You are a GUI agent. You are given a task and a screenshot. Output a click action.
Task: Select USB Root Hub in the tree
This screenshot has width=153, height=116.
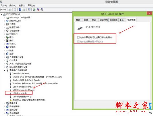tap(20, 93)
